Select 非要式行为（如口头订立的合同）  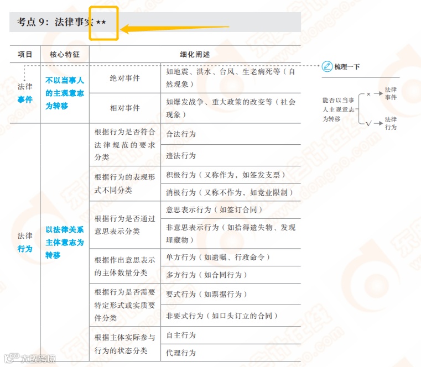222,316
